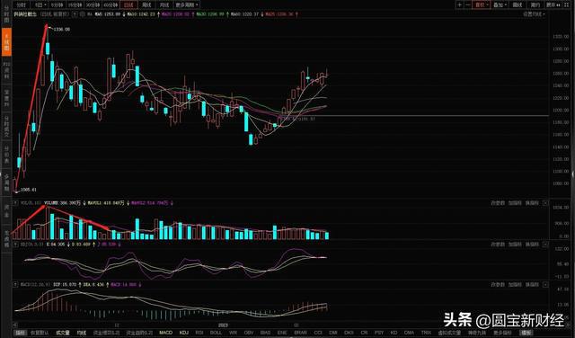
Task: Click the 展开 expand button at top right
Action: [553, 4]
